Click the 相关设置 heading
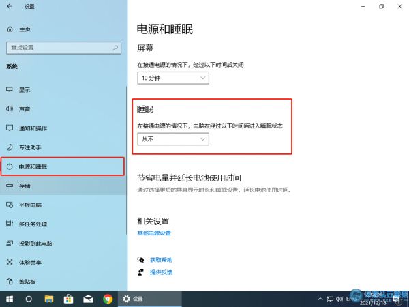The width and height of the screenshot is (409, 307). pos(153,221)
